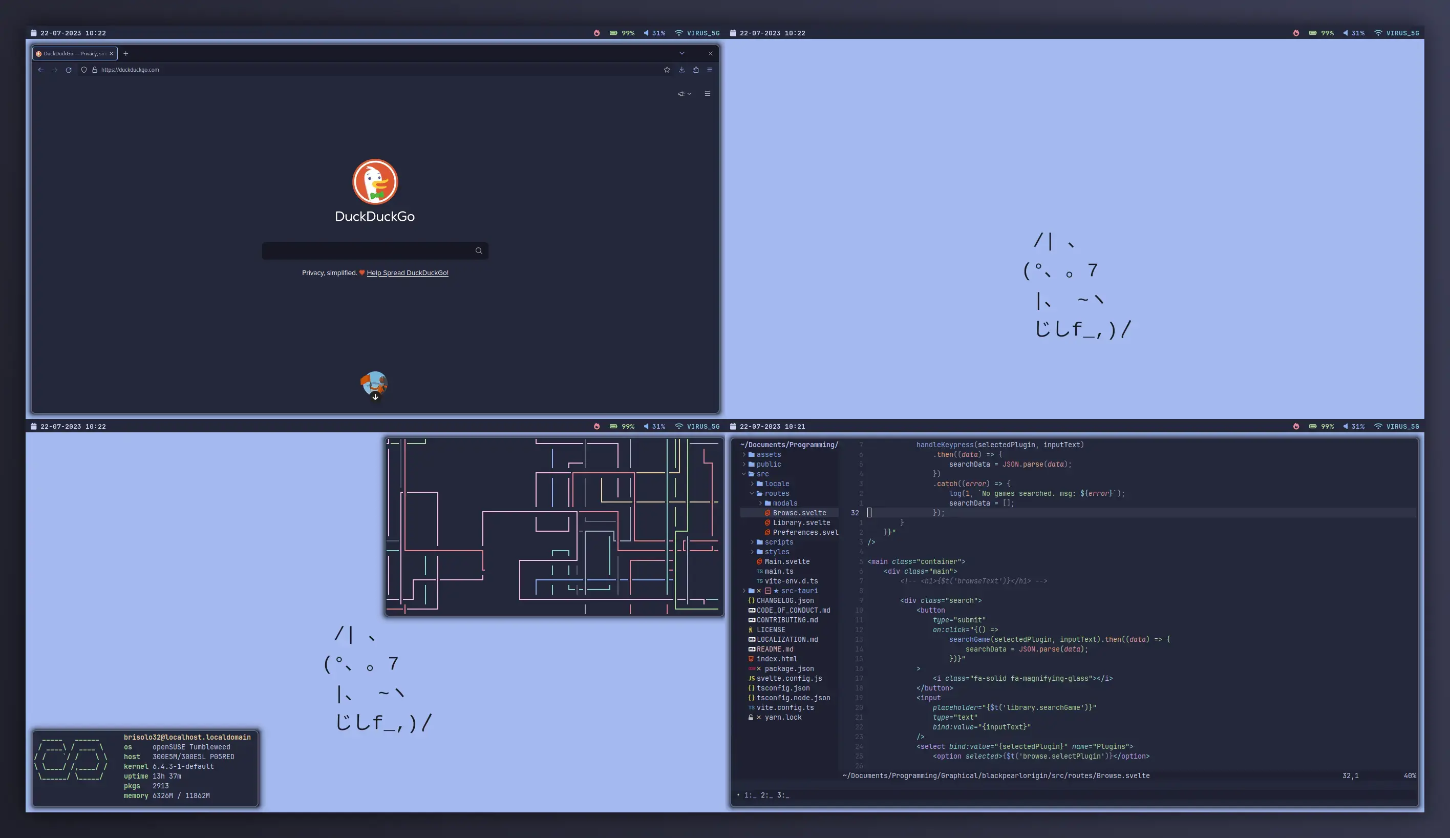Screen dimensions: 1450x838
Task: Click the scroll-down arrow badge at page bottom
Action: (375, 397)
